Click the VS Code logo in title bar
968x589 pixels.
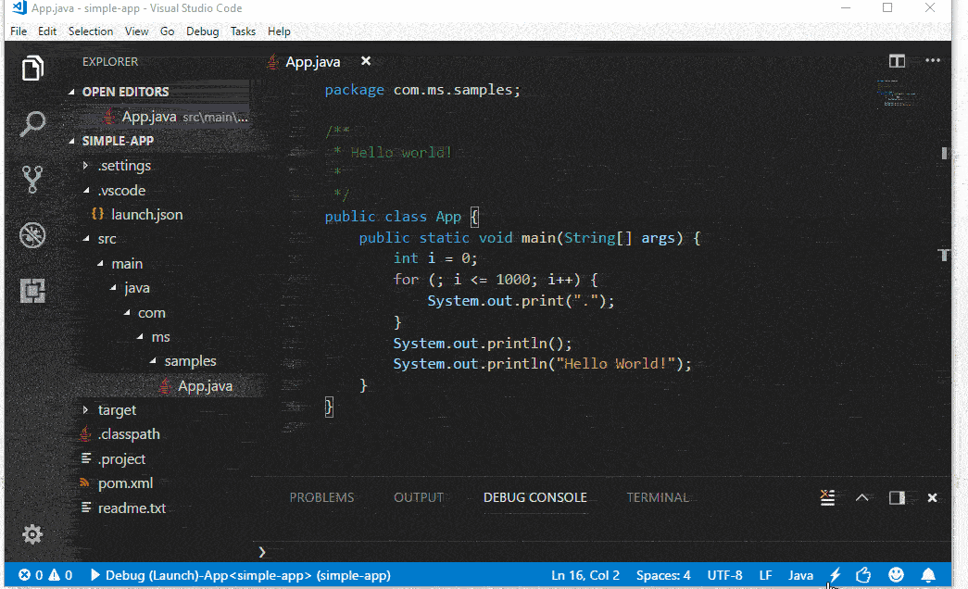[19, 8]
